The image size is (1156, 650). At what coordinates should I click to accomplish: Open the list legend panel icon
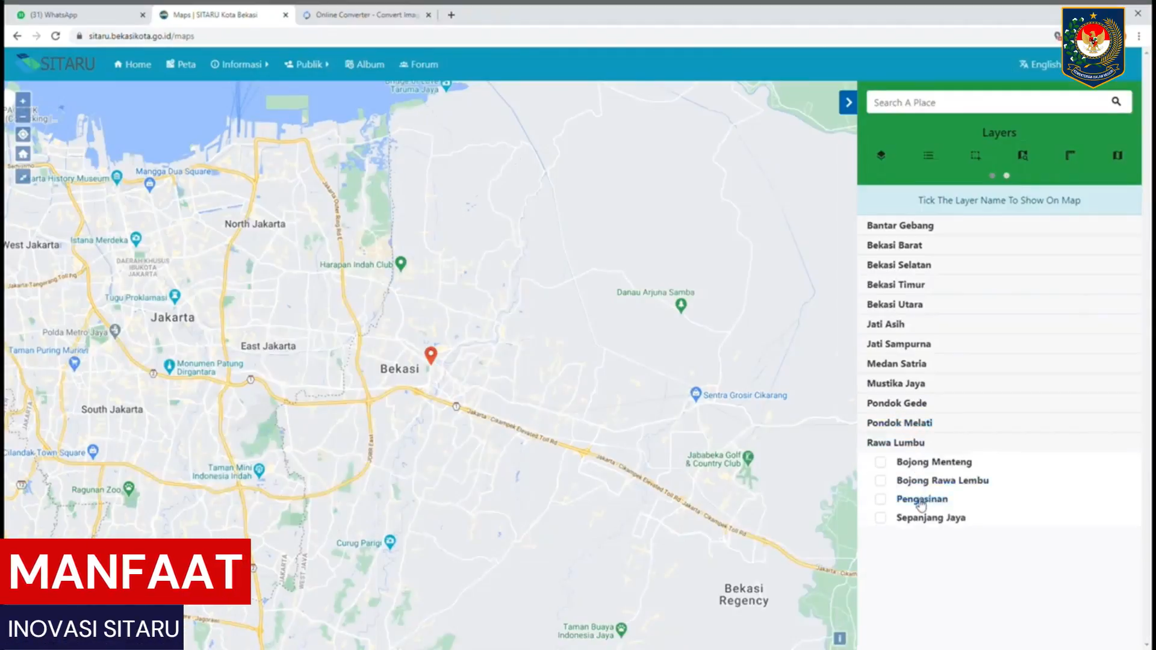click(928, 155)
